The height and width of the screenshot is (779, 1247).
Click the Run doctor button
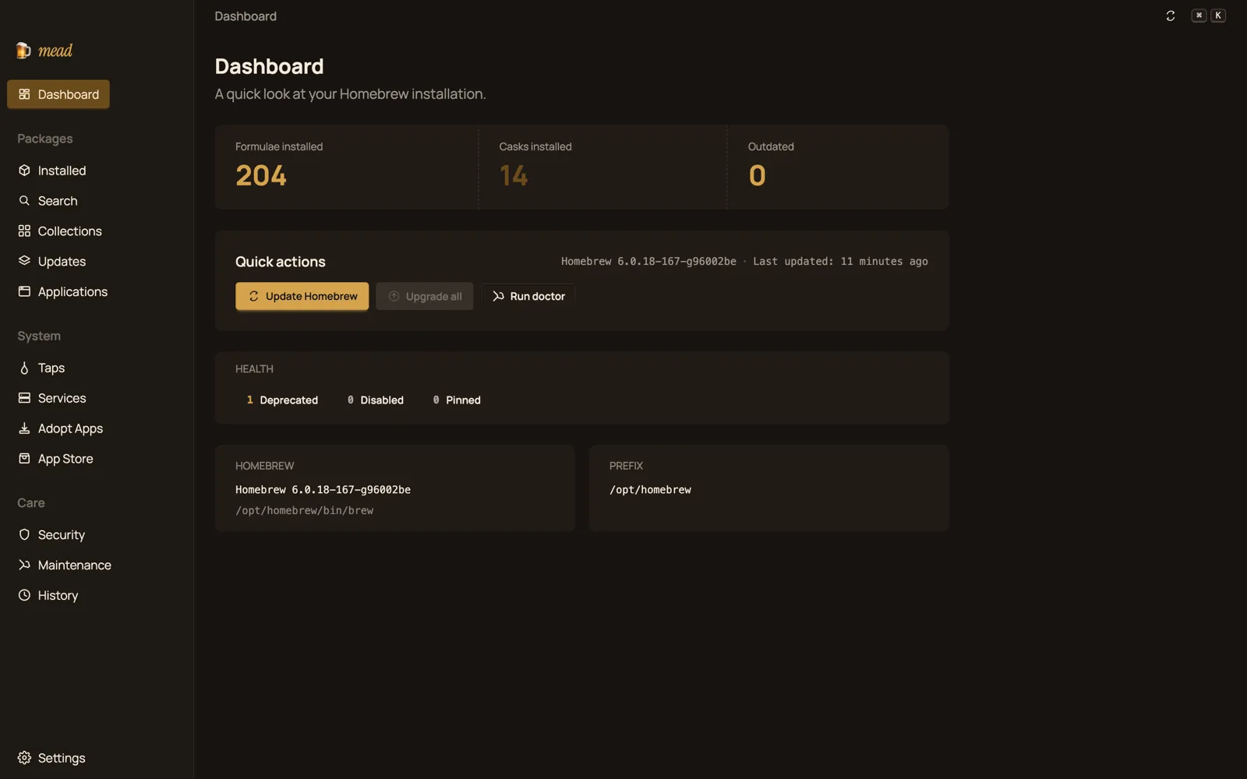click(528, 296)
